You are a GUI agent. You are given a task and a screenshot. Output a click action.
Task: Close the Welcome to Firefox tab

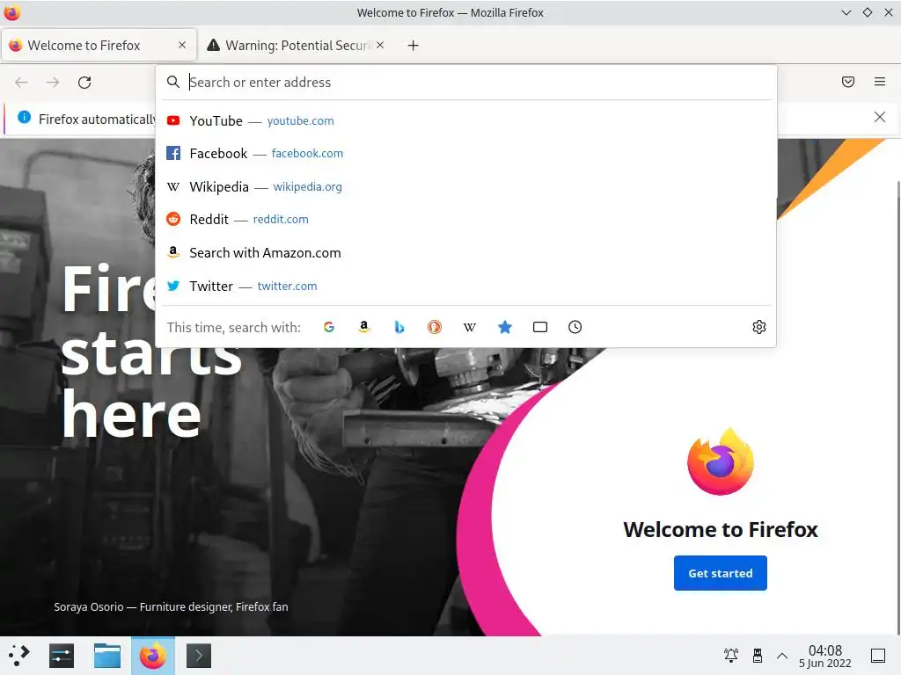182,45
